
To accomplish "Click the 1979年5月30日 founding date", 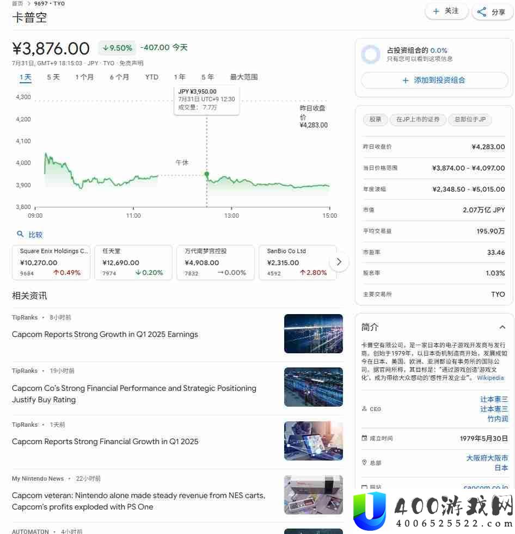I will point(483,439).
